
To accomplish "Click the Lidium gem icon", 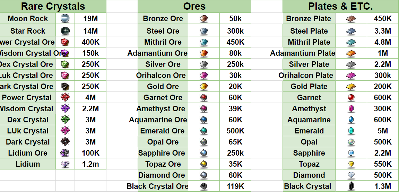I will [x=65, y=164].
